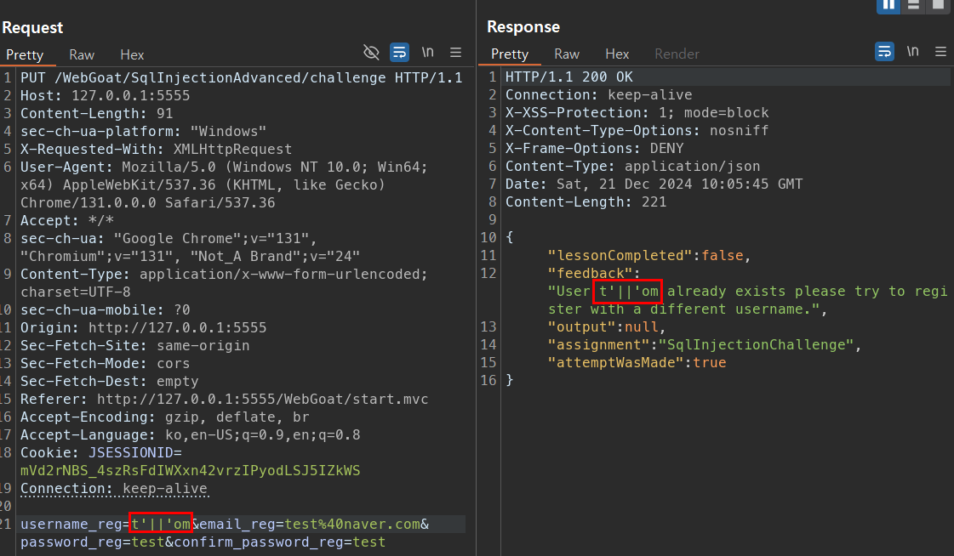Open the Request editor hamburger menu
This screenshot has height=556, width=954.
coord(455,52)
